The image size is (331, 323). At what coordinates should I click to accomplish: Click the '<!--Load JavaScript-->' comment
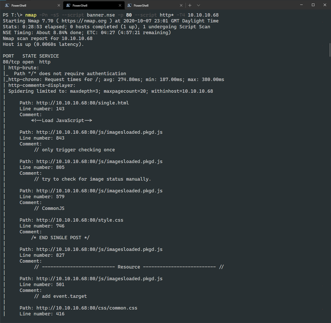click(x=62, y=120)
